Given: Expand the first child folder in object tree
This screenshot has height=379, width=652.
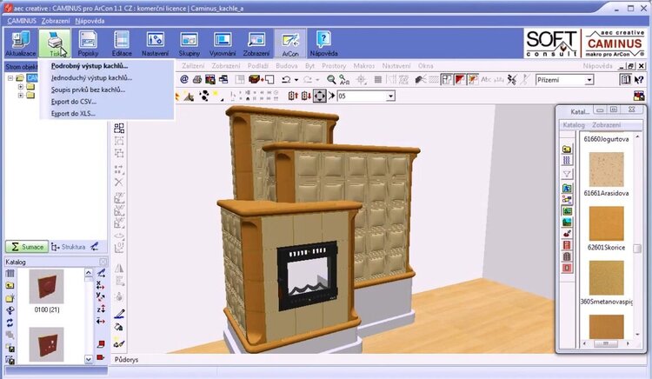Looking at the screenshot, I should tap(20, 86).
